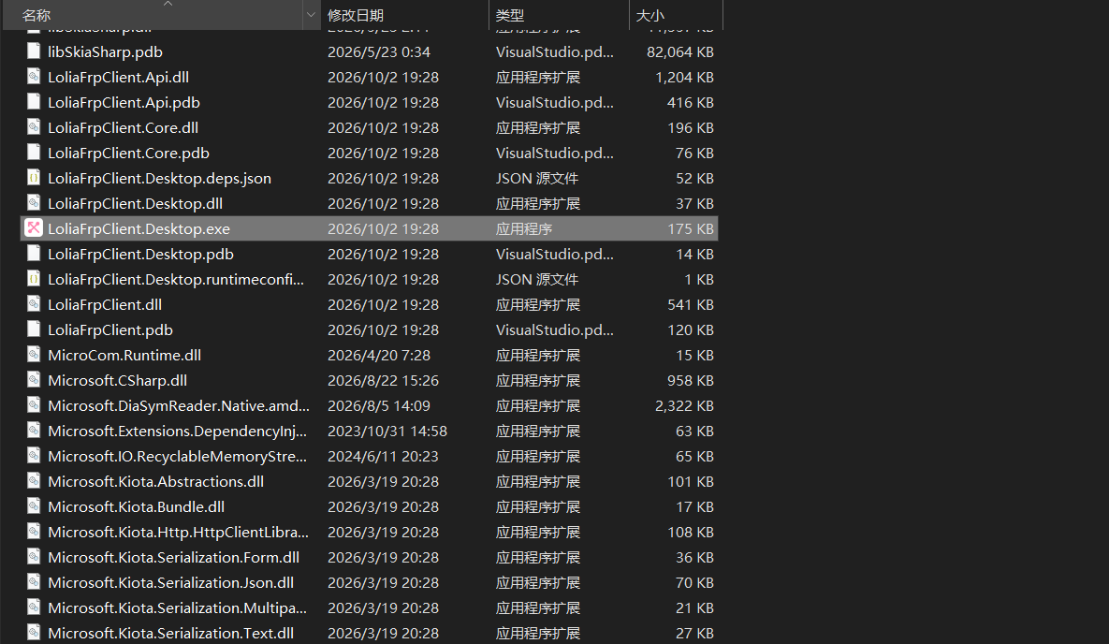
Task: Select the file name Microsoft.Kiota.Bundle.dll
Action: [137, 506]
